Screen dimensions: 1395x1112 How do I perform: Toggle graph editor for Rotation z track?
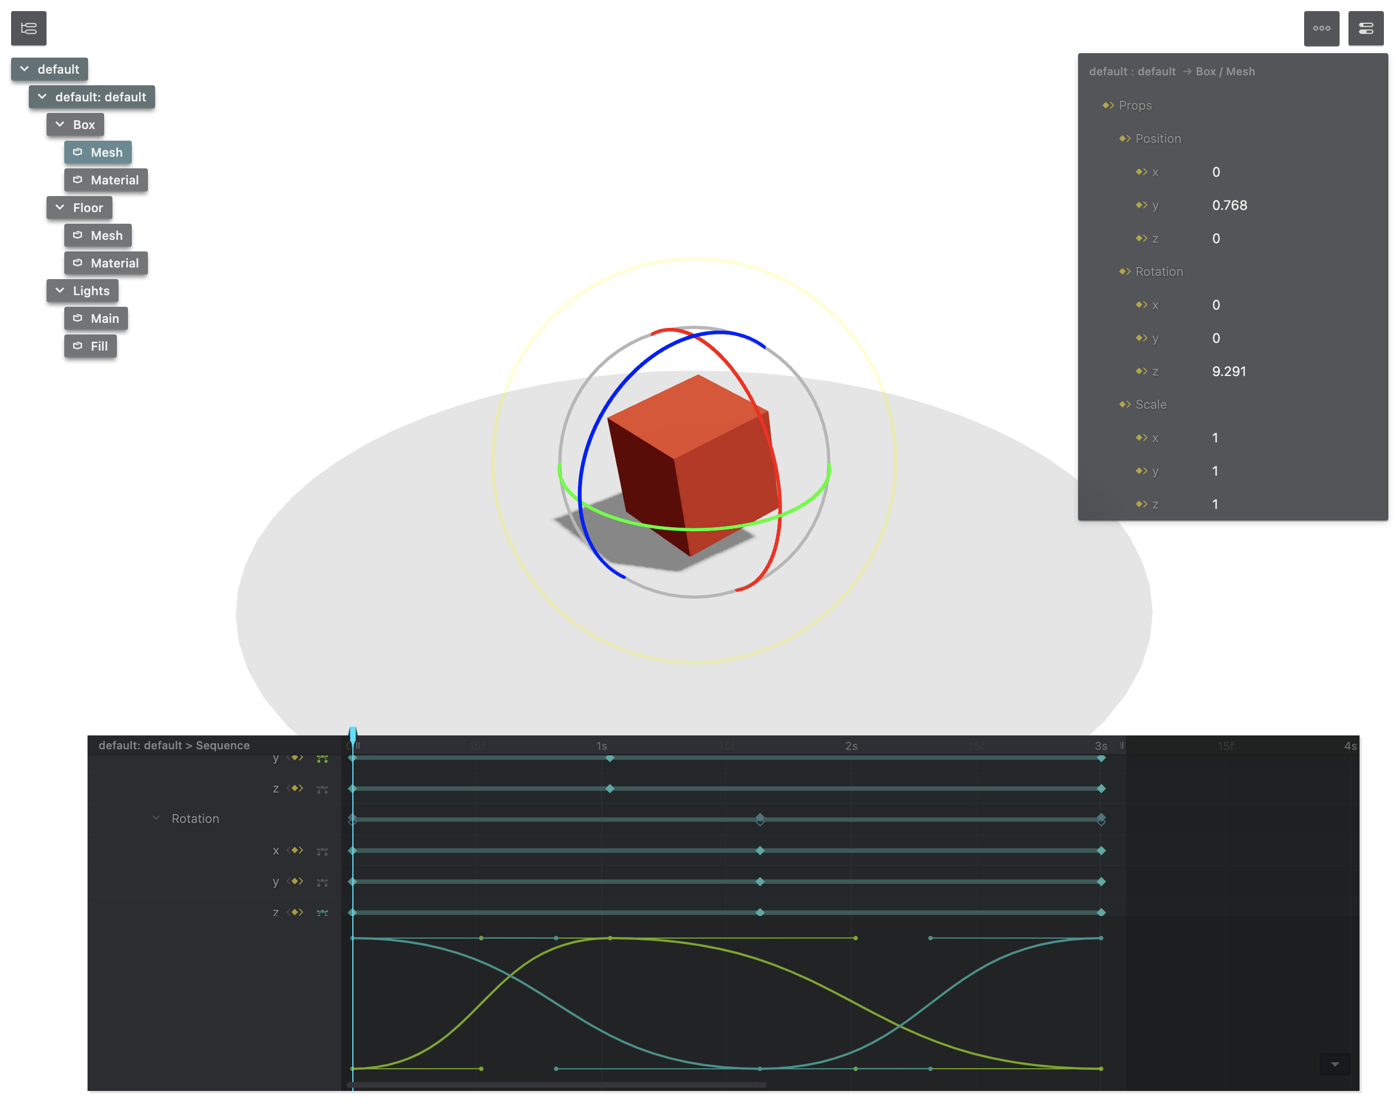[x=322, y=913]
